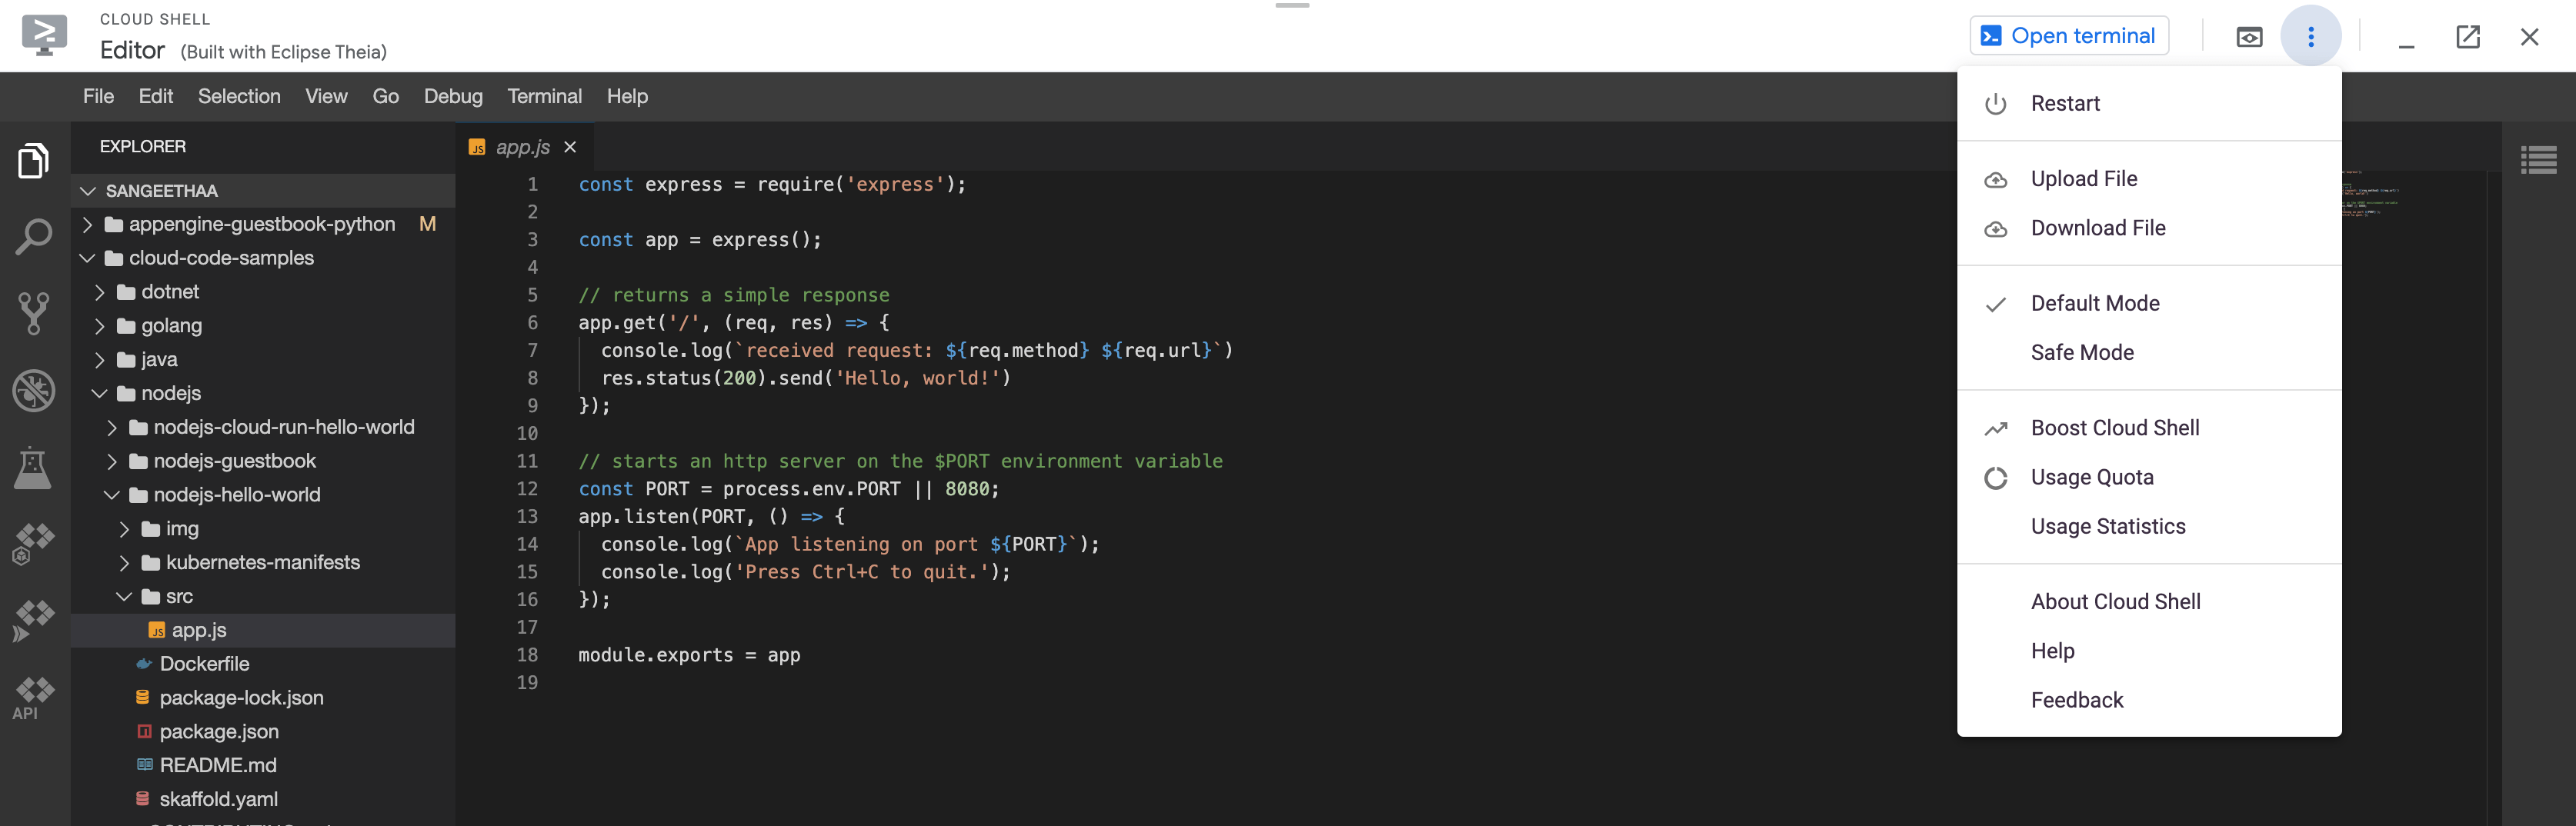Open the Cloud Shell editor minimap outline icon

pos(2538,159)
